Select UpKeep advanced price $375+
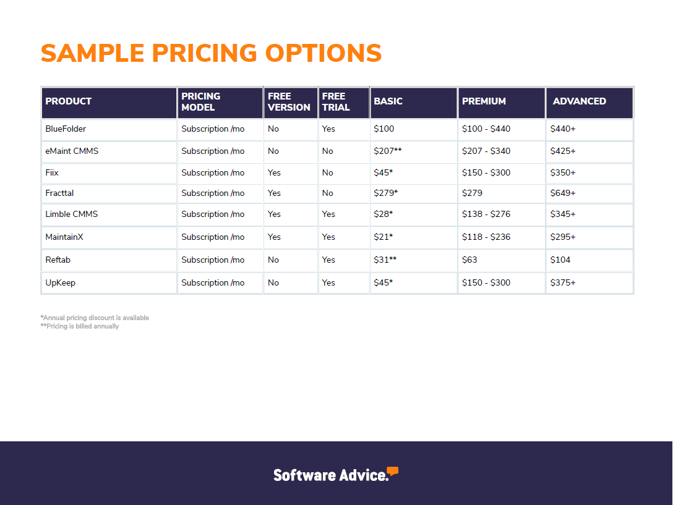Viewport: 673px width, 505px height. [563, 282]
